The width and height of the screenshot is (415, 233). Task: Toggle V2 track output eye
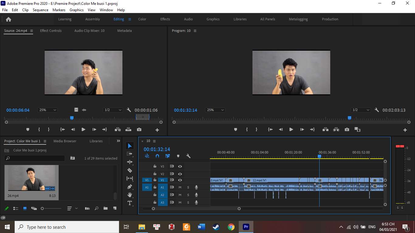pyautogui.click(x=180, y=174)
